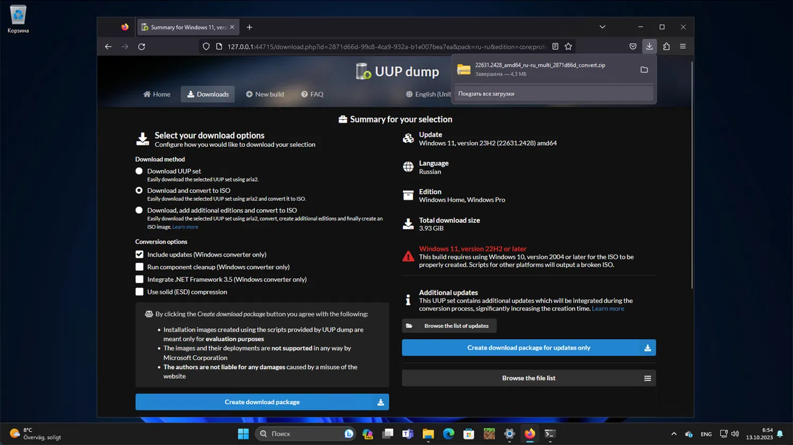Open the English language dropdown on site
793x445 pixels.
click(x=429, y=94)
